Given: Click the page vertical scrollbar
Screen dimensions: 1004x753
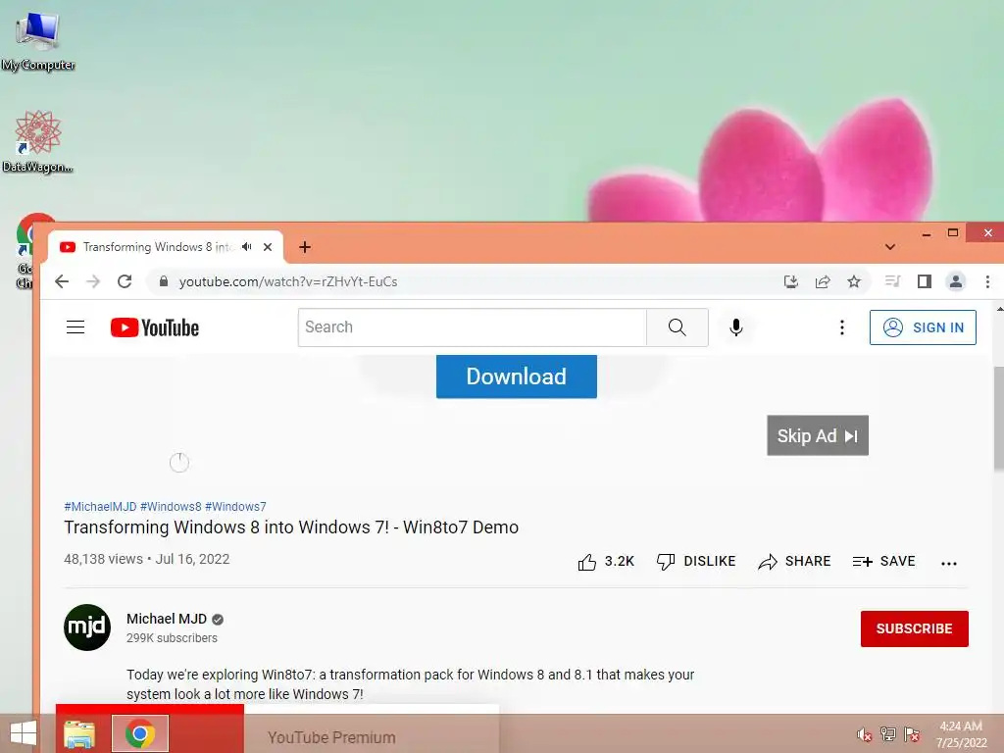Looking at the screenshot, I should (999, 418).
